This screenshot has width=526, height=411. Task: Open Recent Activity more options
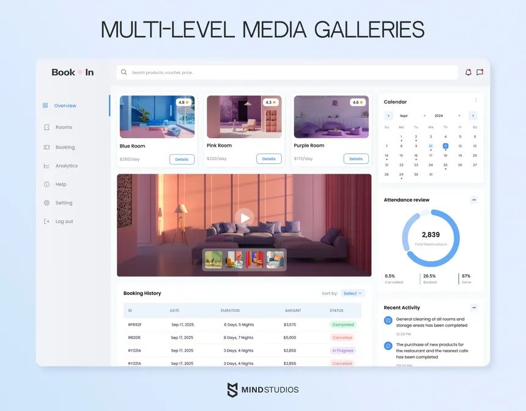[x=474, y=308]
